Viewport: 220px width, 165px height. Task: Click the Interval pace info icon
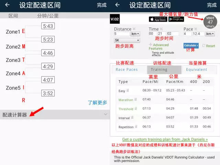point(132,118)
